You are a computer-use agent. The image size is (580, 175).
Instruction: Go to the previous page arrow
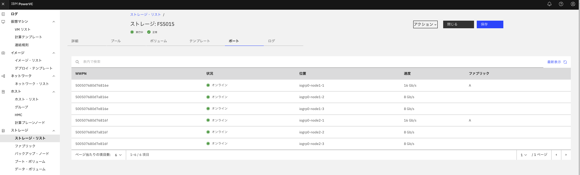tap(556, 155)
